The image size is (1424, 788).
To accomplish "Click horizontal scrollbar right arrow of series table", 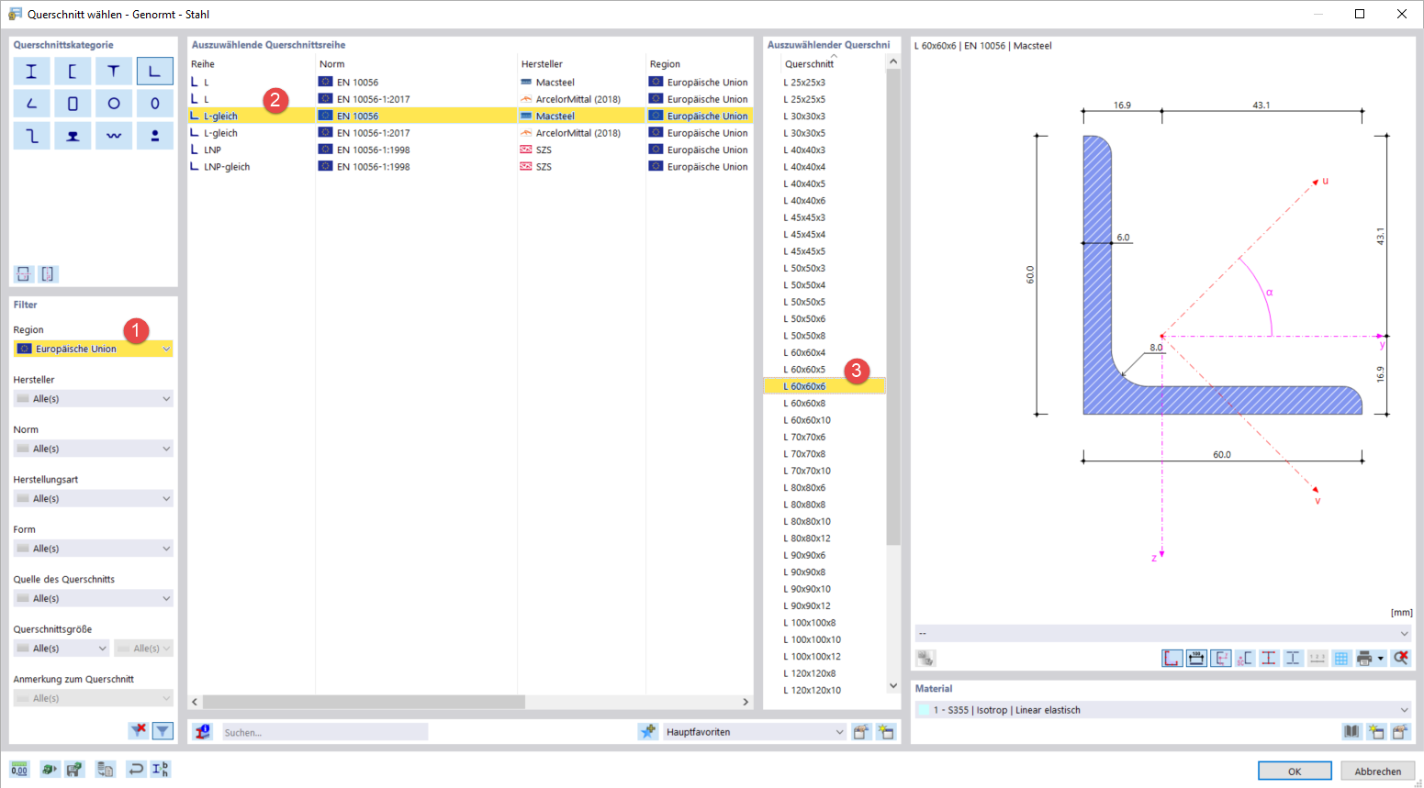I will click(746, 702).
